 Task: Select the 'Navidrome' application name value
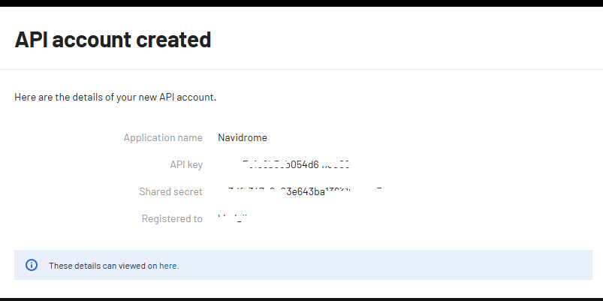pyautogui.click(x=242, y=137)
